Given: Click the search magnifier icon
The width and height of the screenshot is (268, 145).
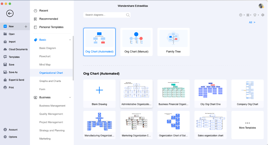Looking at the screenshot, I should pos(128,15).
